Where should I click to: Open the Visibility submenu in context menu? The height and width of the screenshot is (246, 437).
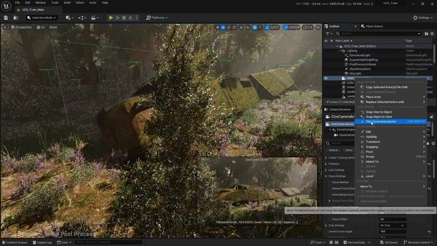[x=391, y=137]
